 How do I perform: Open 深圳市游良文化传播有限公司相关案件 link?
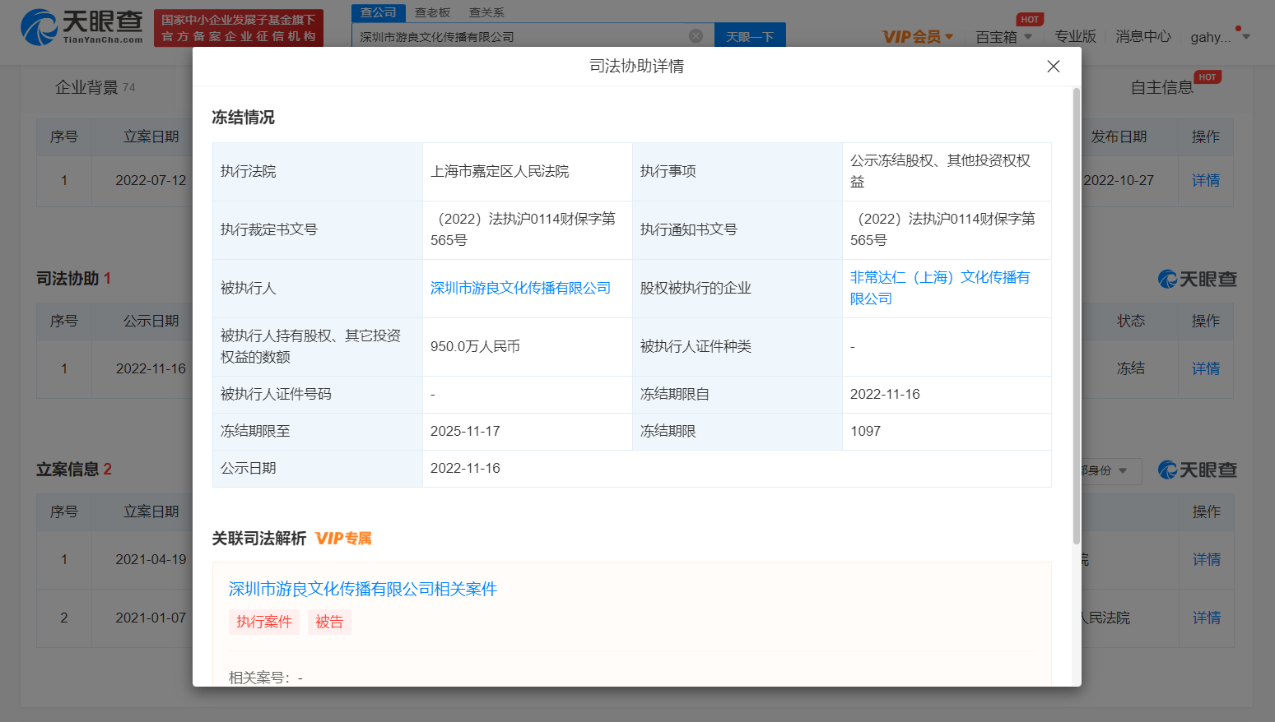363,589
